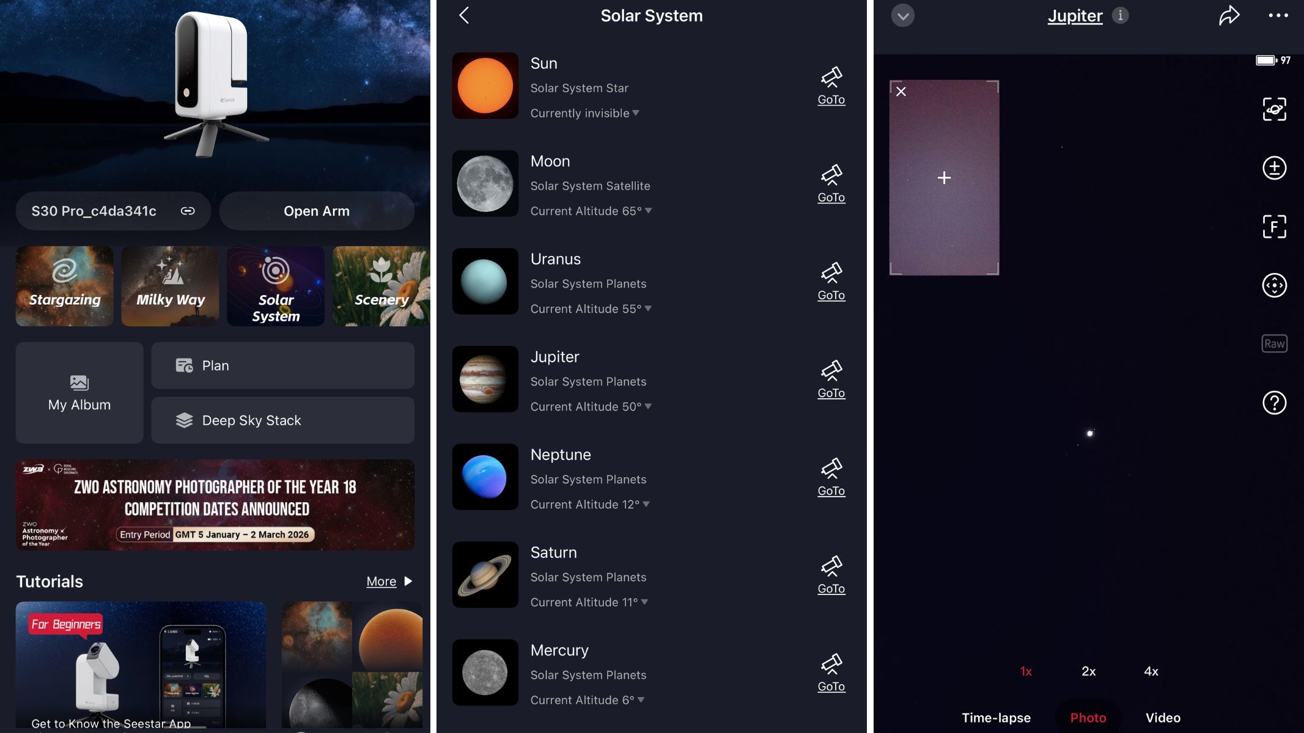The image size is (1304, 733).
Task: Tap the help icon in the camera view
Action: tap(1274, 403)
